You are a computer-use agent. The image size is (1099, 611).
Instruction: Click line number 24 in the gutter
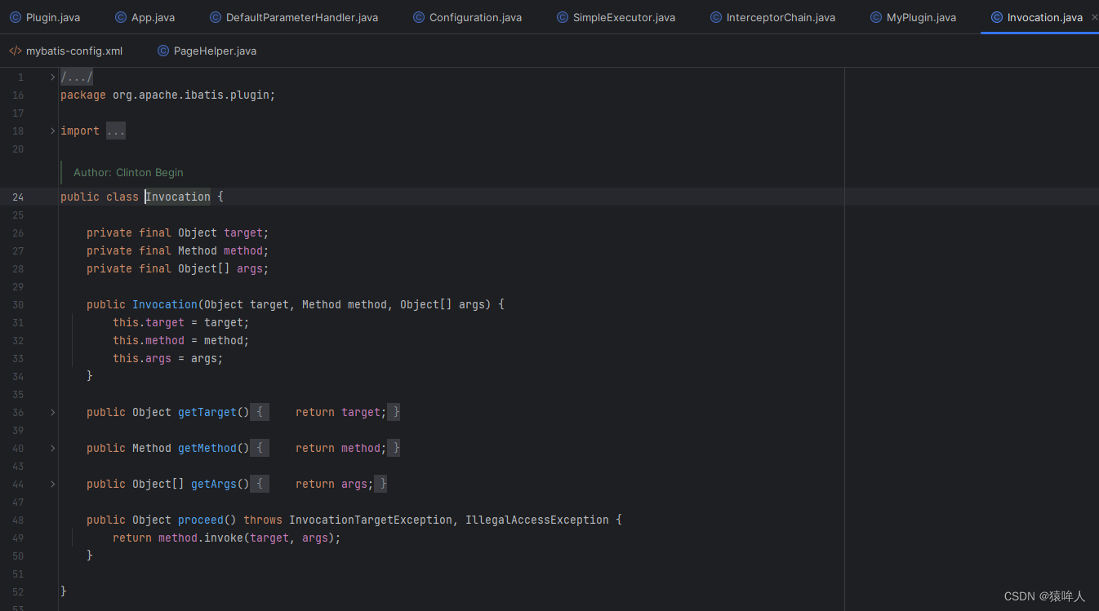click(x=18, y=197)
